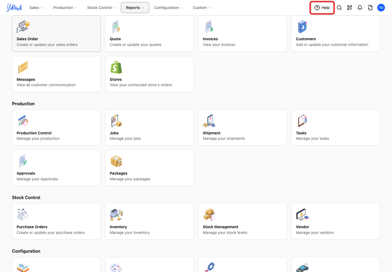Click the Approvals document icon
The width and height of the screenshot is (392, 272).
tap(23, 161)
